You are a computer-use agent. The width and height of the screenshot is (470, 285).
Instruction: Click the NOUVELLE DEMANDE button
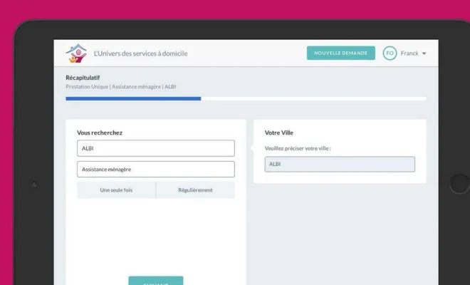click(x=341, y=53)
